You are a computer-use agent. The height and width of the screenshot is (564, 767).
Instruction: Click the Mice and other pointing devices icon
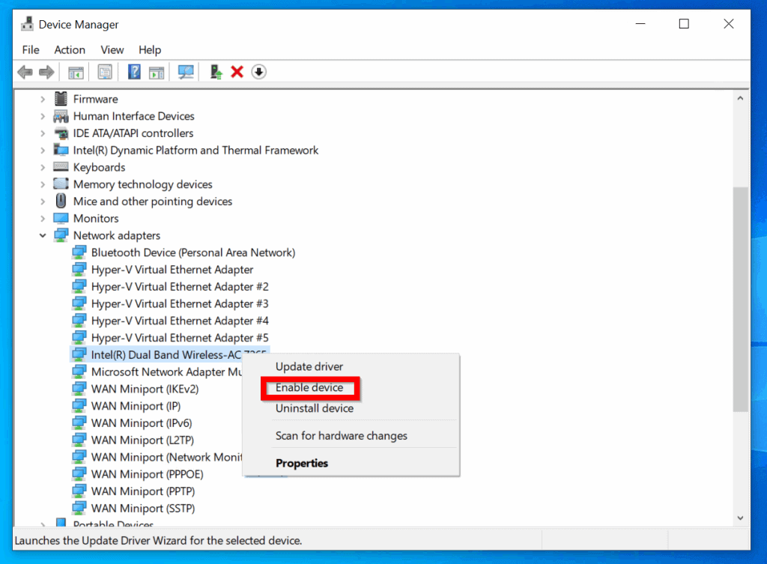click(x=61, y=201)
